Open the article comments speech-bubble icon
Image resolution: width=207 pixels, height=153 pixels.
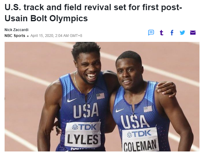(151, 33)
